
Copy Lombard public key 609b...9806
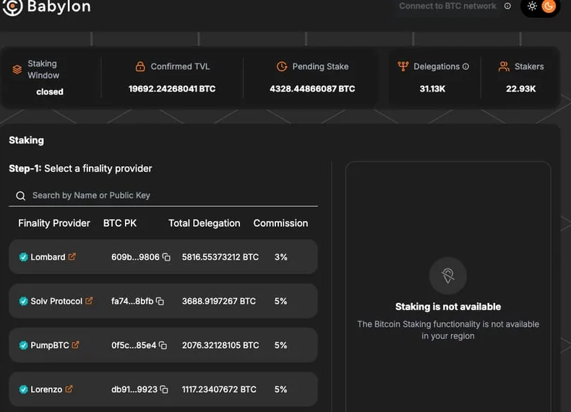click(166, 257)
